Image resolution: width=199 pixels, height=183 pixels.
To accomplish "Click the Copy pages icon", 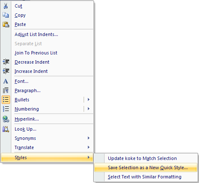I will point(6,15).
